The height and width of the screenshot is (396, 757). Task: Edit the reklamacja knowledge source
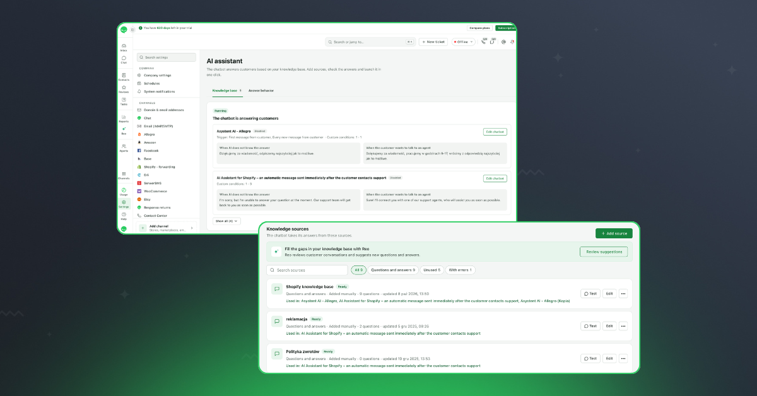point(609,326)
